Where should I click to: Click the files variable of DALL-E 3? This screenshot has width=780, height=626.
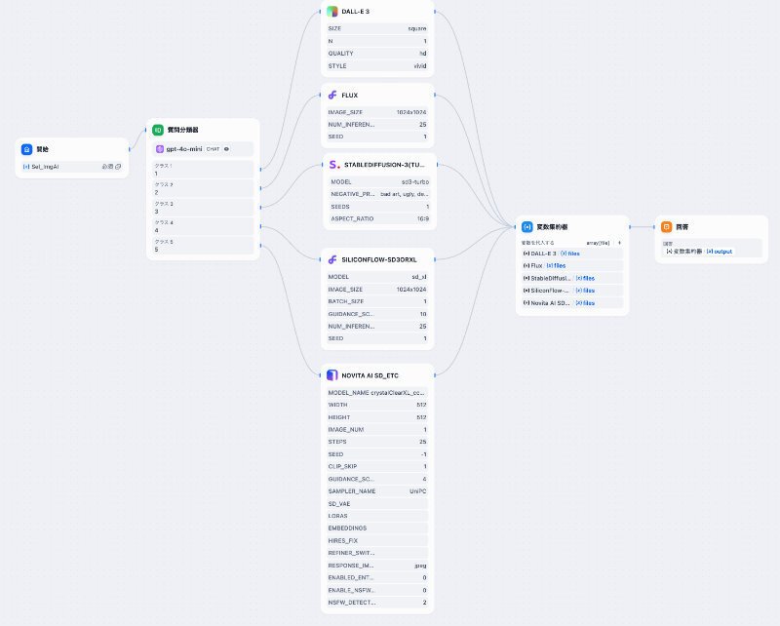pos(570,254)
